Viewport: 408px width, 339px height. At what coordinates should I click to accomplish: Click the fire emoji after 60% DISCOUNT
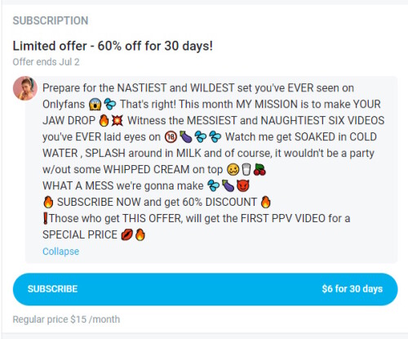(x=265, y=202)
